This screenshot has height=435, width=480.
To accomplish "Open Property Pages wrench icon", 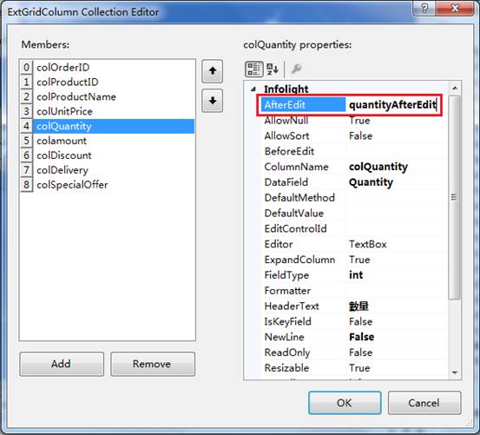I will 296,69.
